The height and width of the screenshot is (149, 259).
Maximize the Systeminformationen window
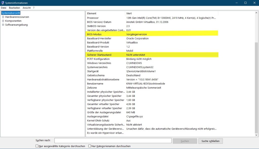[245, 3]
